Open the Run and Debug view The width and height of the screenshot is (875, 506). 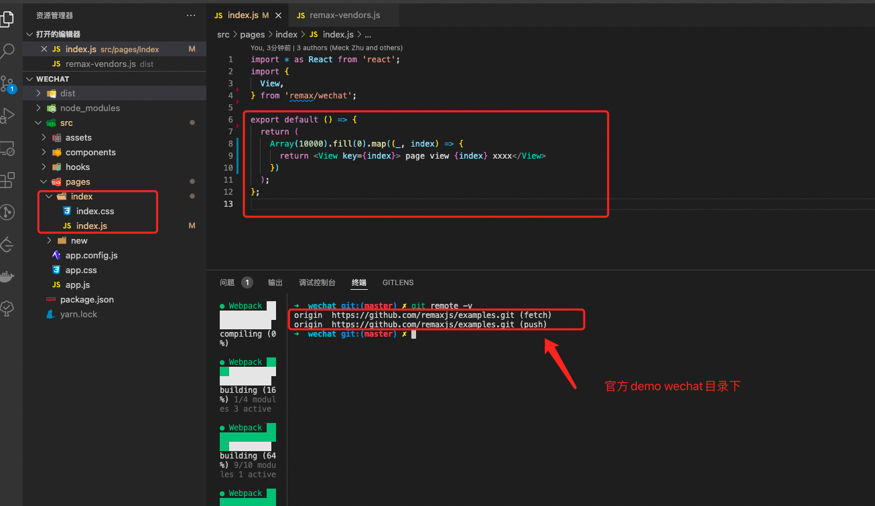click(7, 116)
